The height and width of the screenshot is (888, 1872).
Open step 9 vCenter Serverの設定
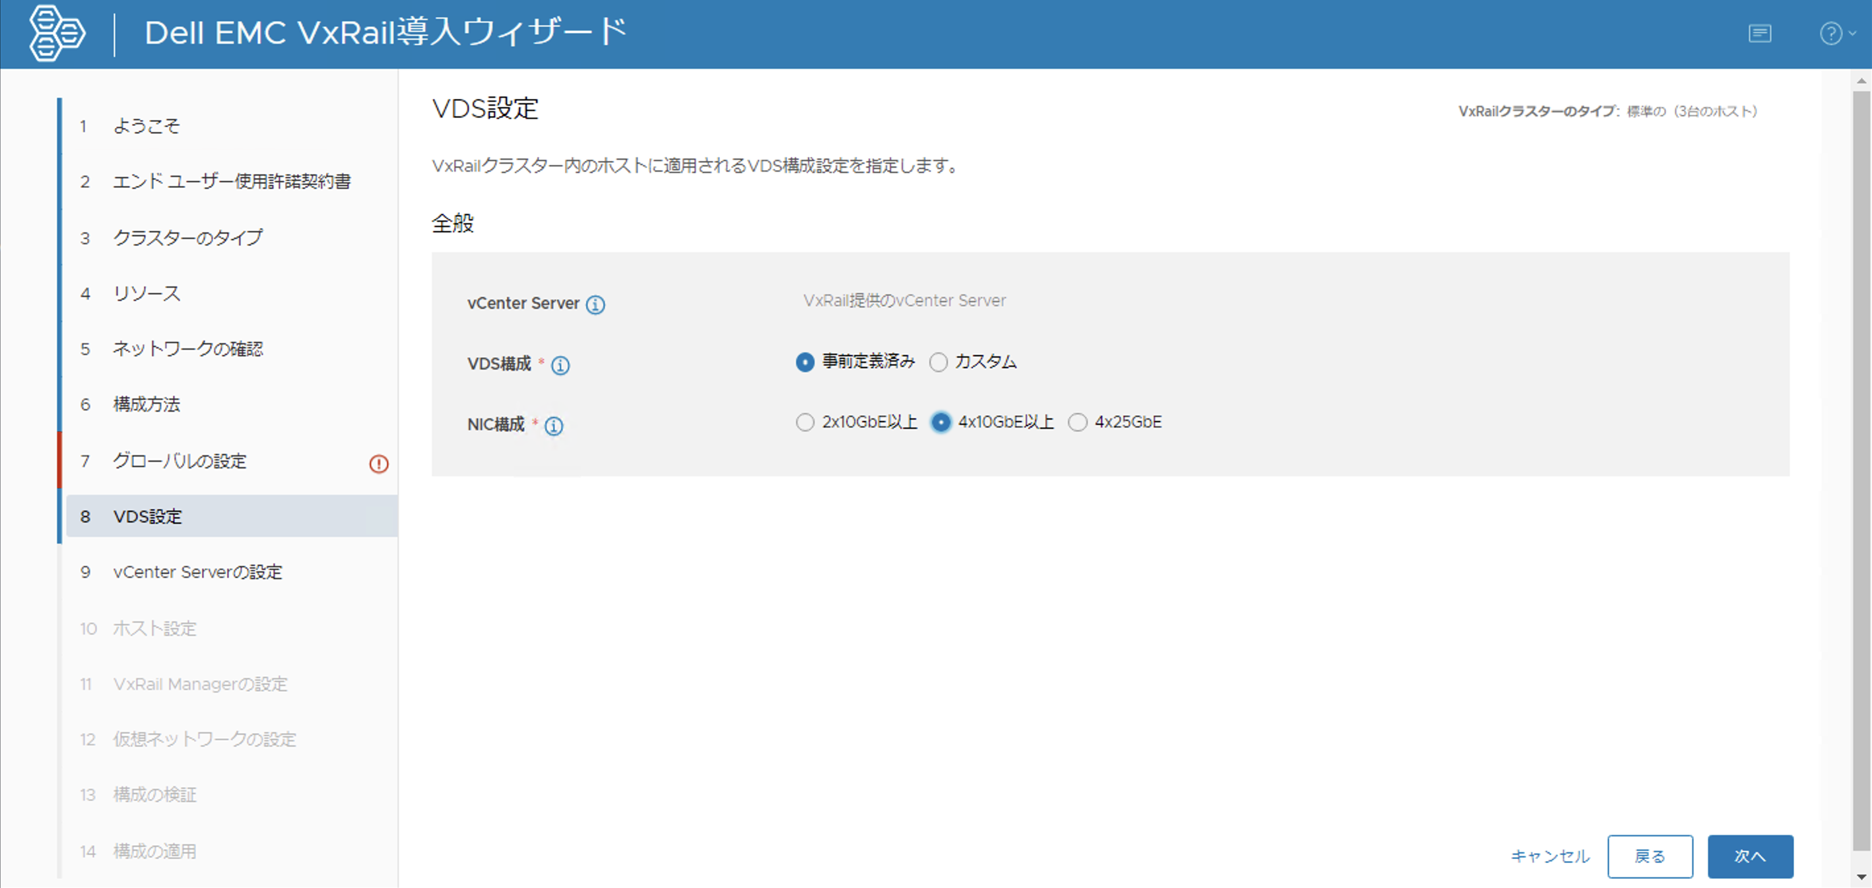click(197, 572)
